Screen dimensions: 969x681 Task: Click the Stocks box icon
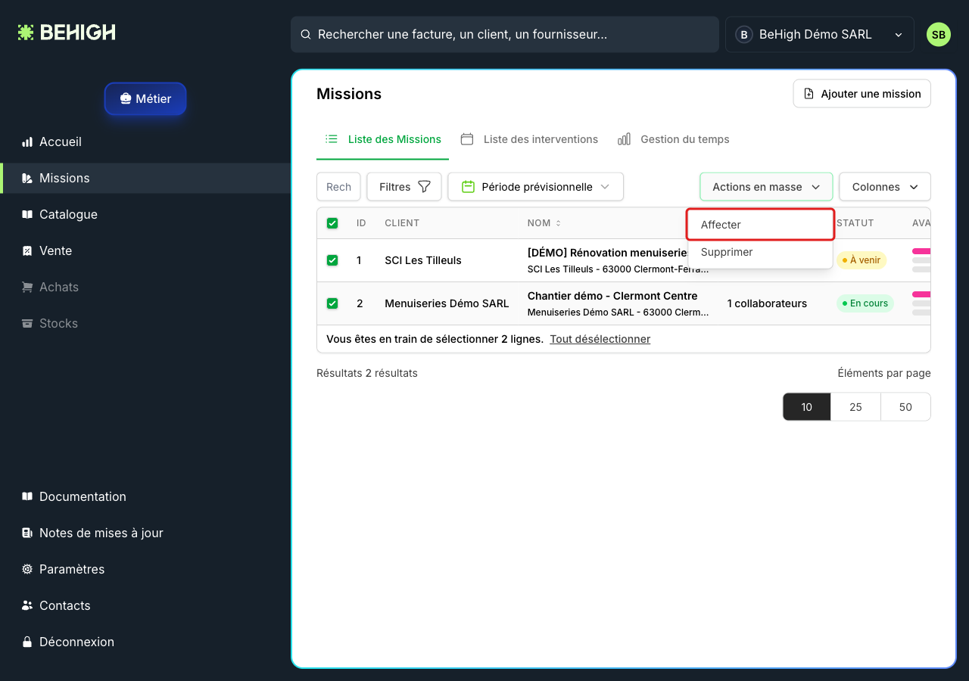27,324
